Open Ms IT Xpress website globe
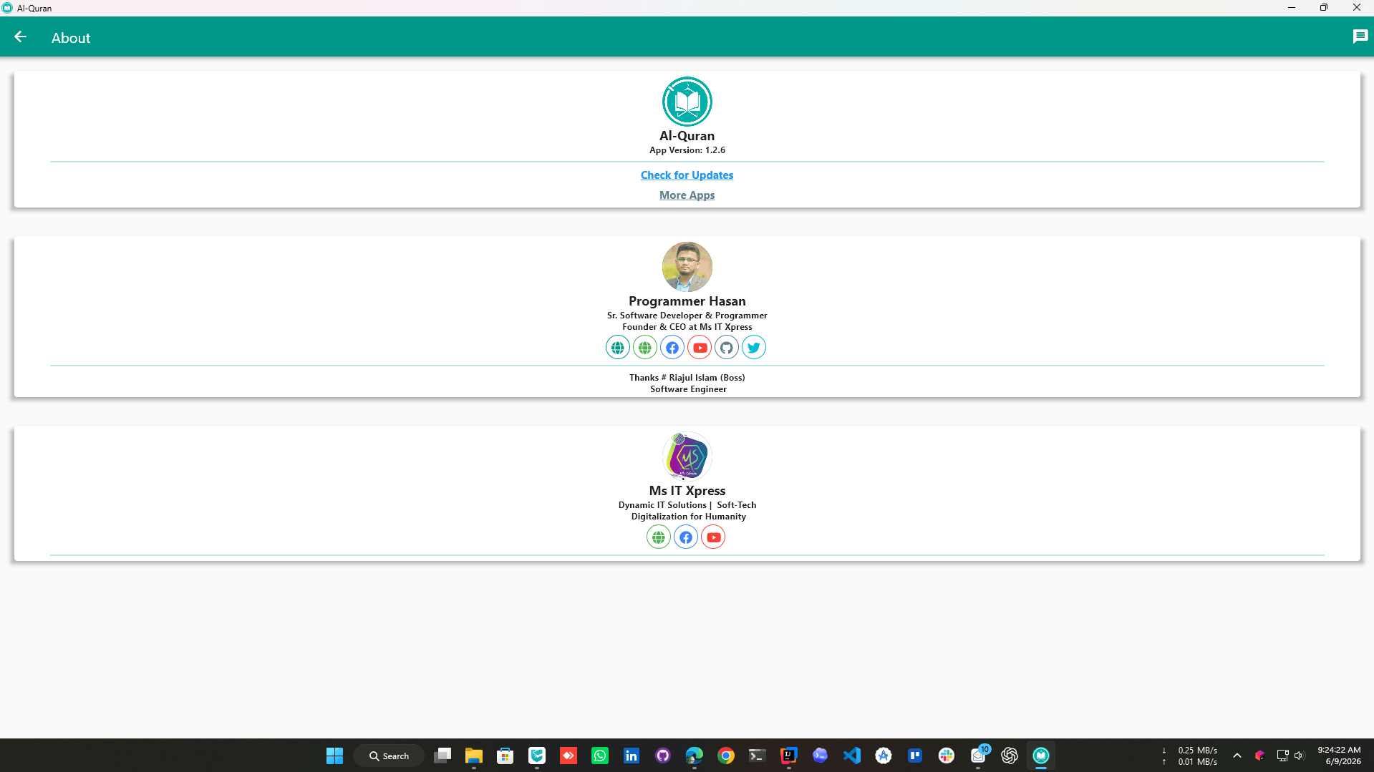Image resolution: width=1374 pixels, height=772 pixels. (659, 537)
